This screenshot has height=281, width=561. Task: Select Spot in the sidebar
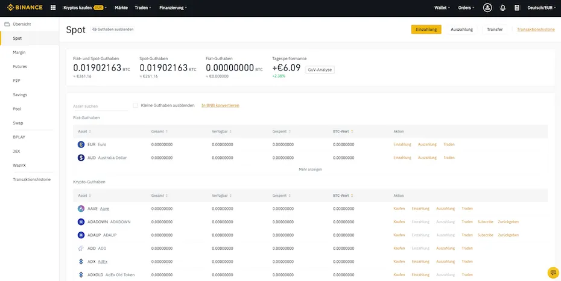30,38
